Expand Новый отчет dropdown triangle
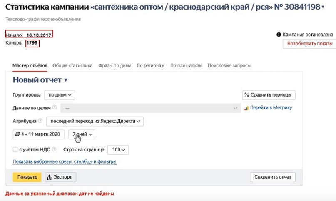336x201 pixels. tap(66, 80)
